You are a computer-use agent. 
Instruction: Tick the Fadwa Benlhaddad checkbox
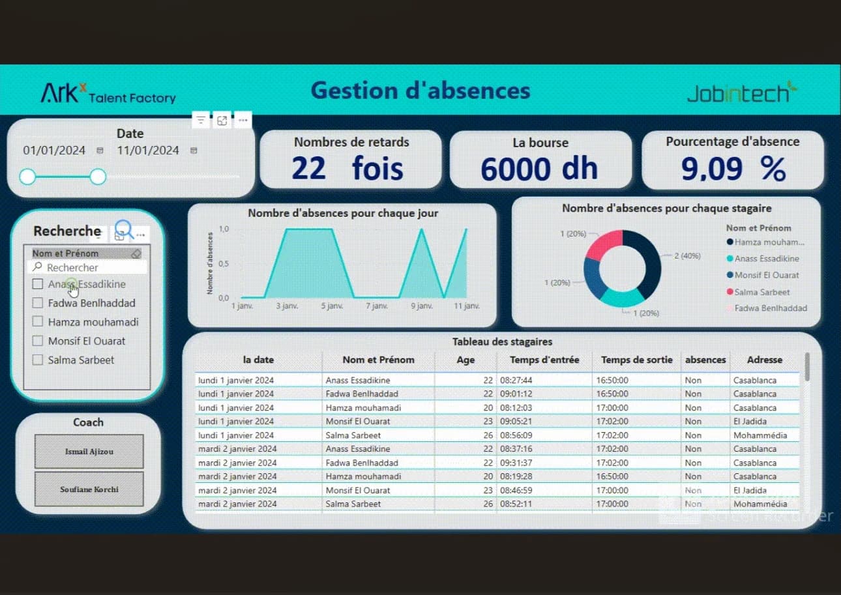tap(38, 303)
